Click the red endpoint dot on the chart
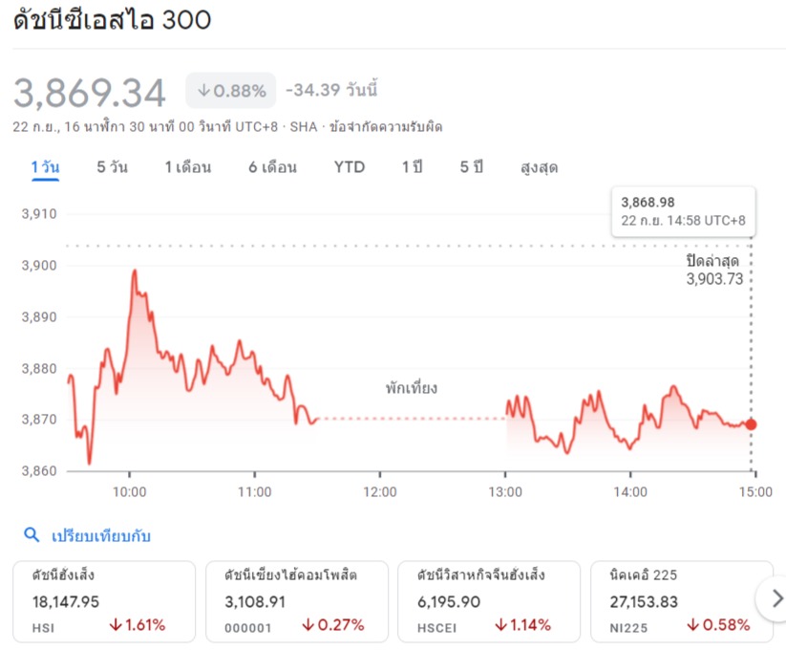Screen dimensions: 786x650 751,424
